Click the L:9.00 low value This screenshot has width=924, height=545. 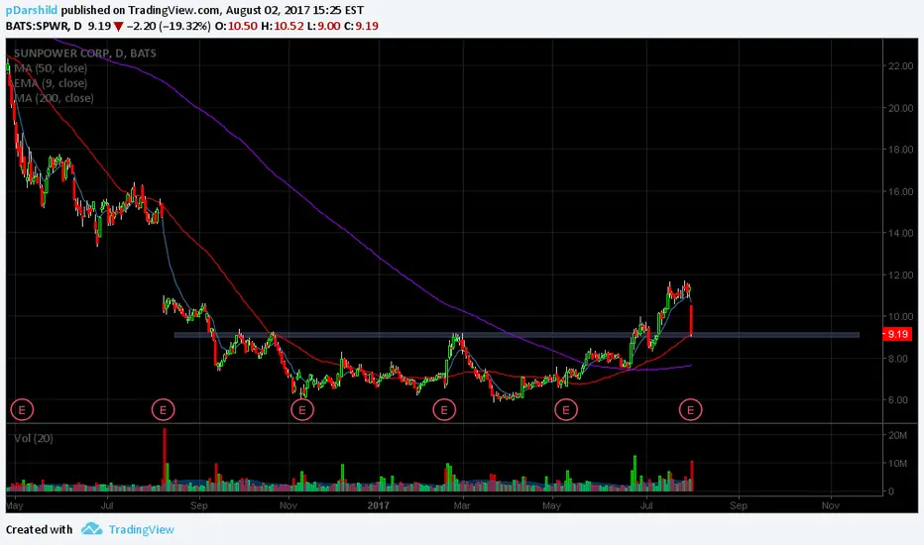(321, 26)
